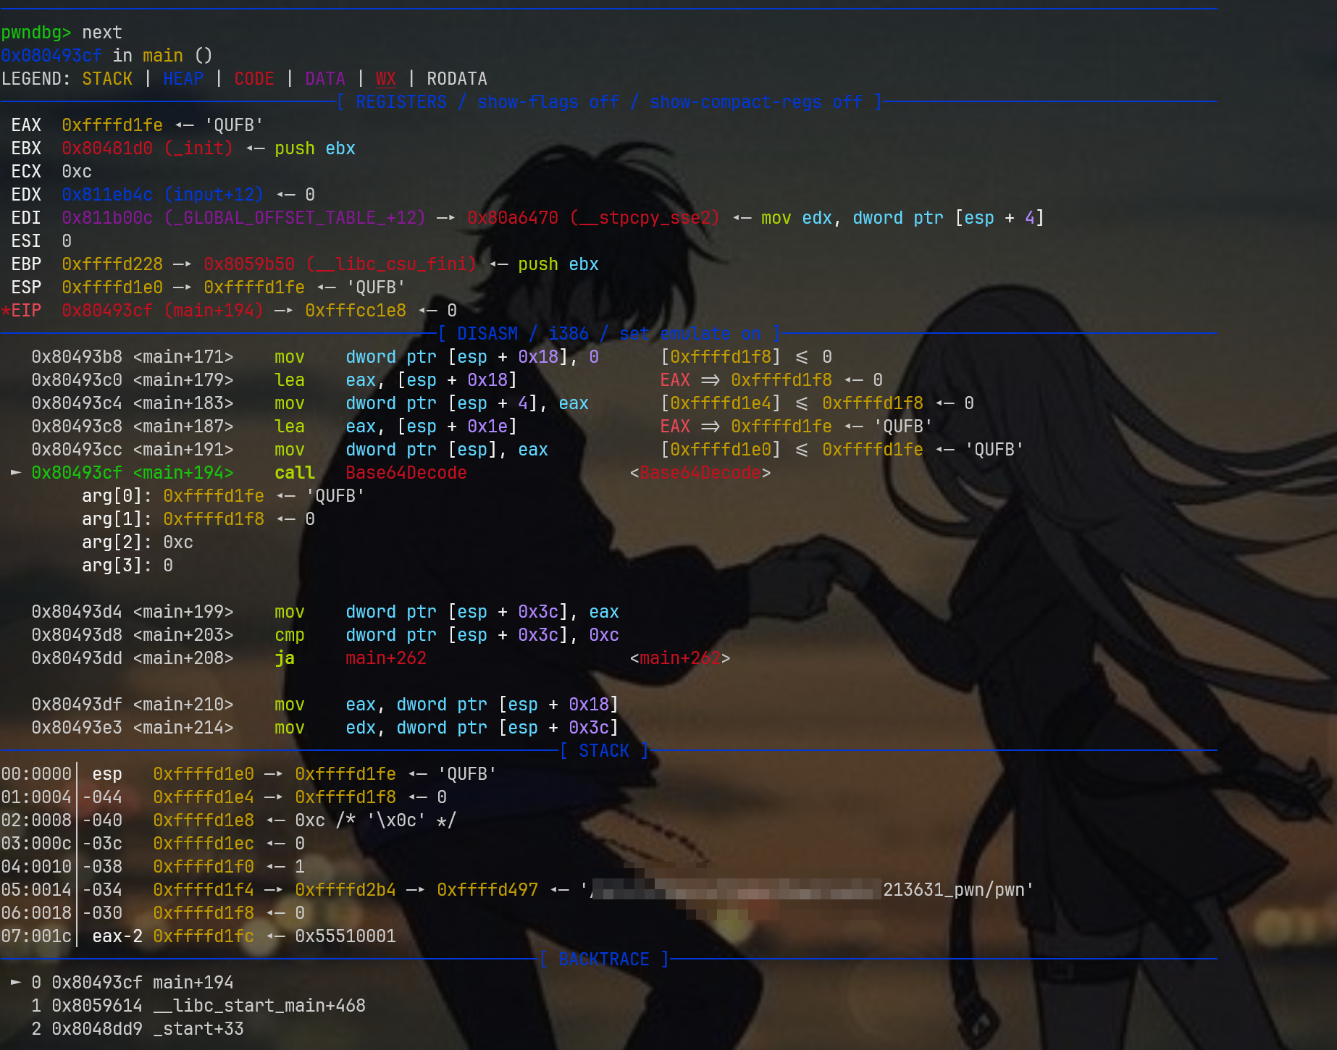Click the "213631_pwn/pwn'" path string
This screenshot has height=1050, width=1337.
[958, 890]
